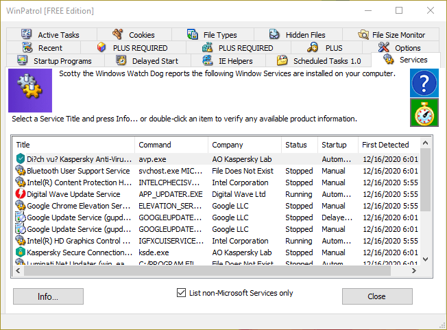The width and height of the screenshot is (447, 330).
Task: Sort the list by Title column header
Action: (74, 145)
